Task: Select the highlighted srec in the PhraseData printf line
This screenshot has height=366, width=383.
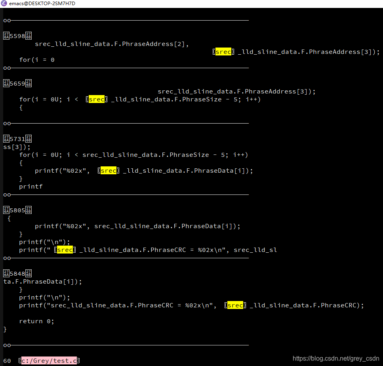Action: click(x=108, y=170)
